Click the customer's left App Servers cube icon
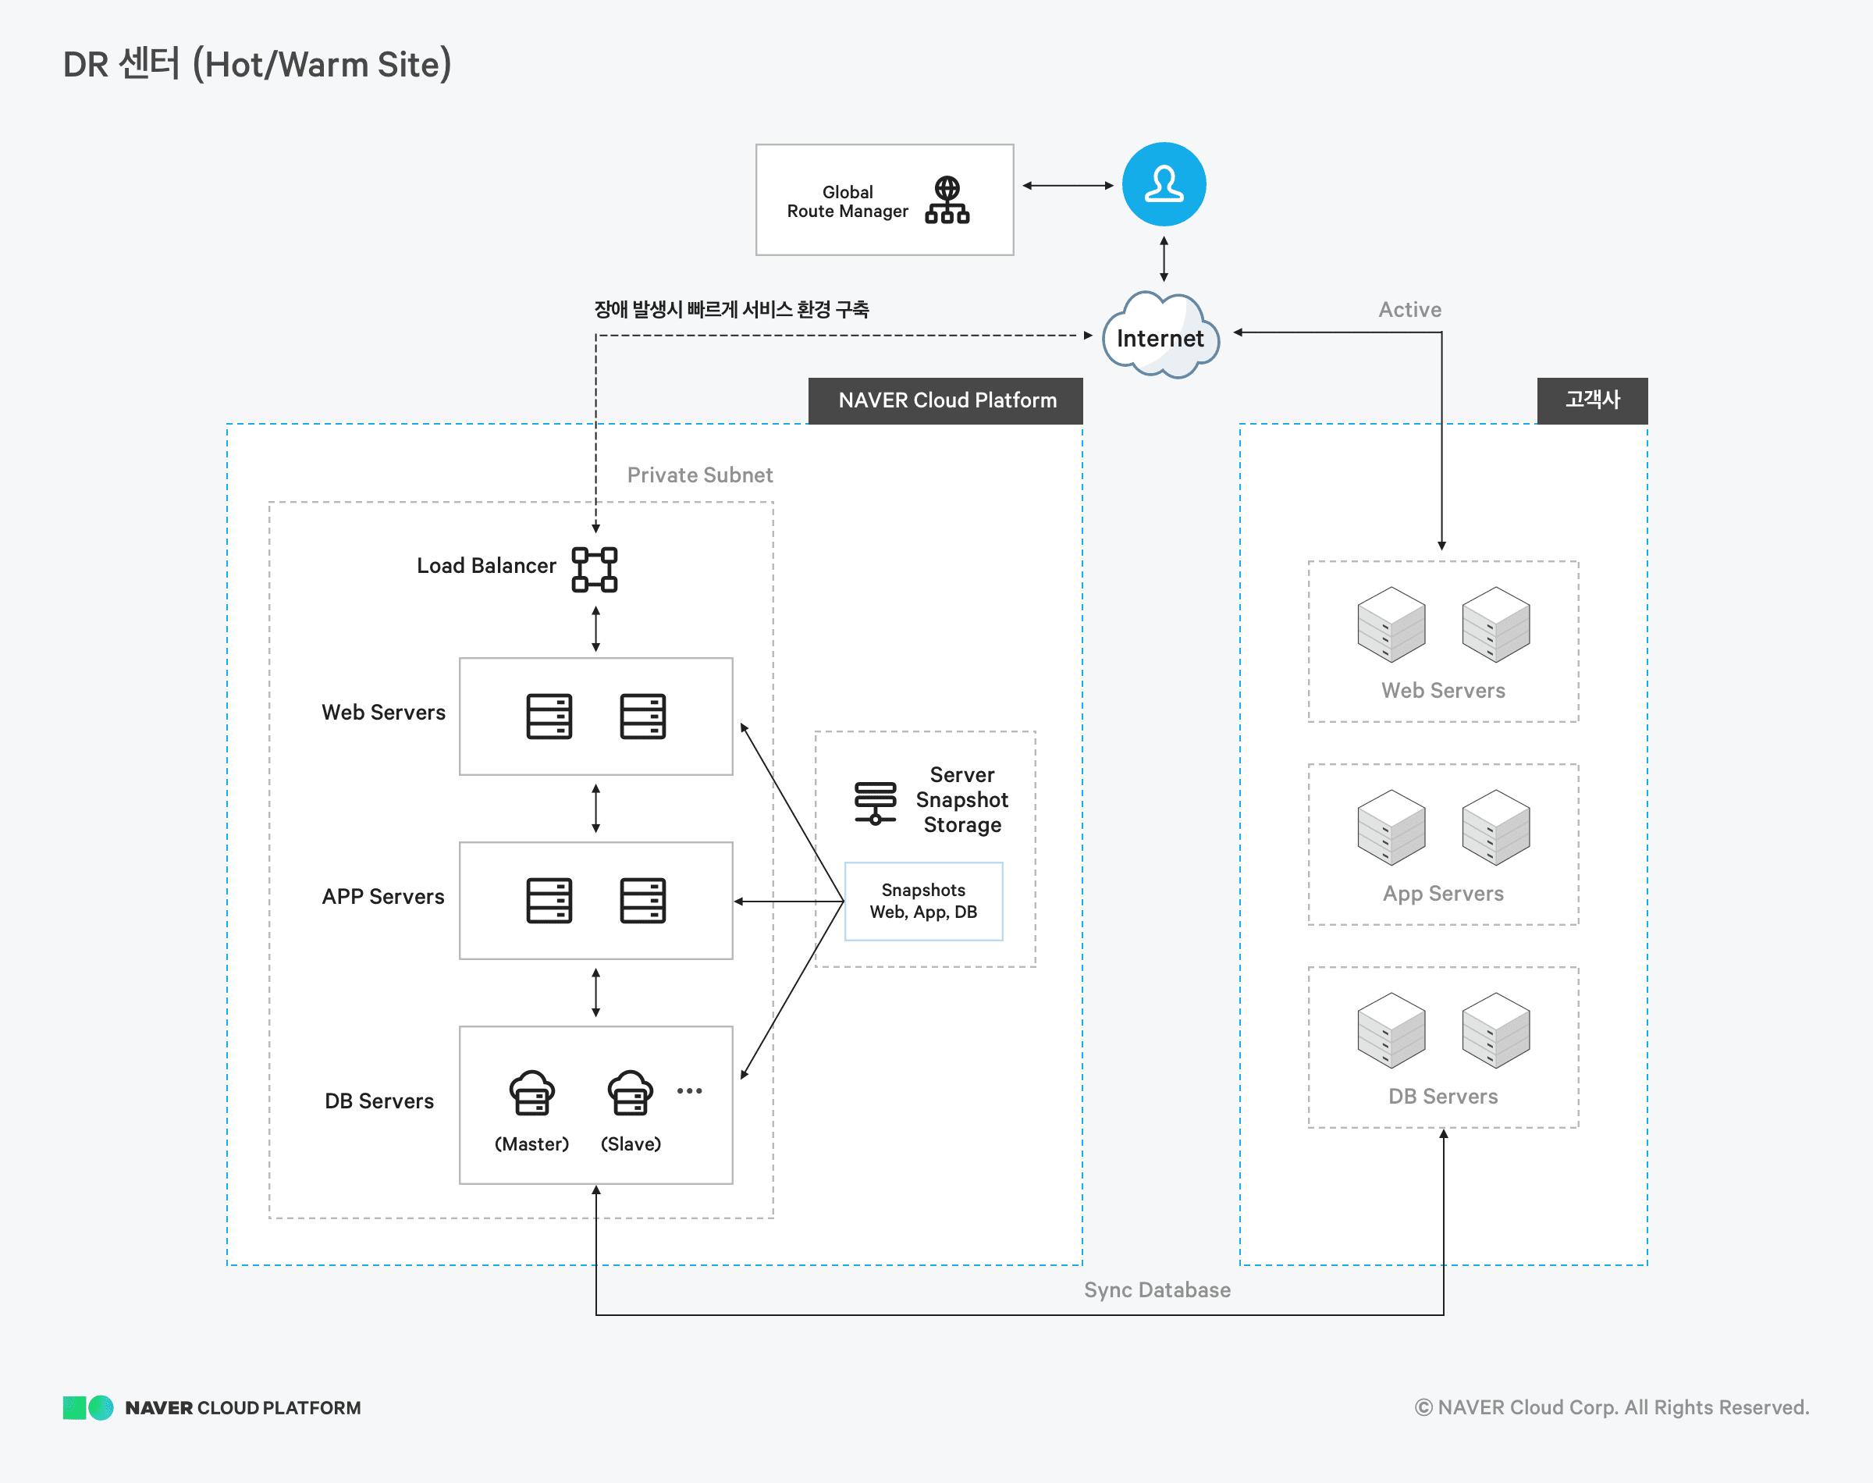This screenshot has width=1873, height=1483. click(x=1391, y=827)
